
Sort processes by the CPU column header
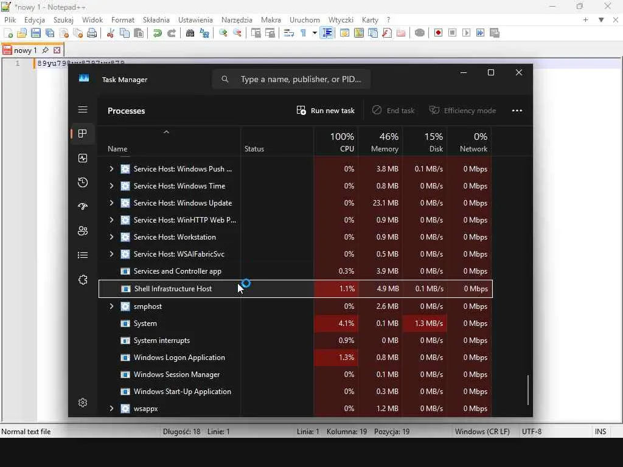(336, 141)
